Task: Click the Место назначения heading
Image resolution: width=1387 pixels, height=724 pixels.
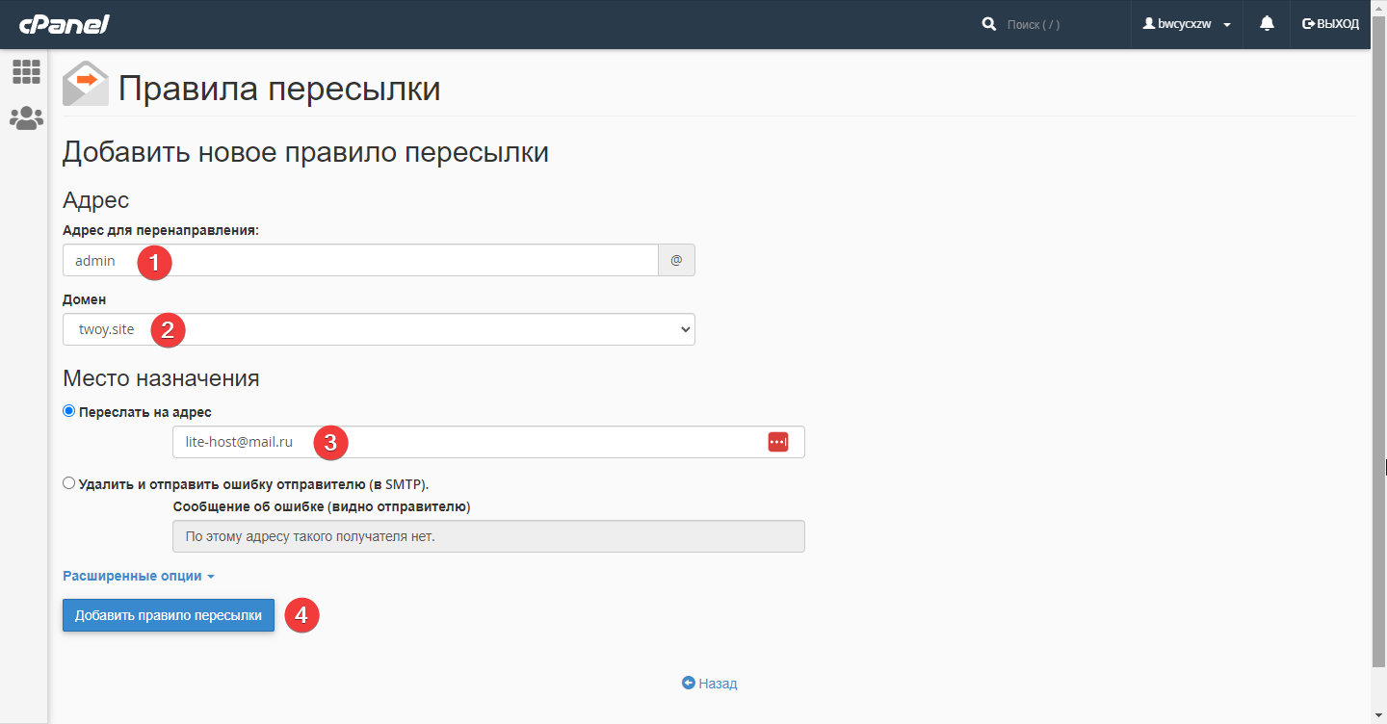Action: 161,378
